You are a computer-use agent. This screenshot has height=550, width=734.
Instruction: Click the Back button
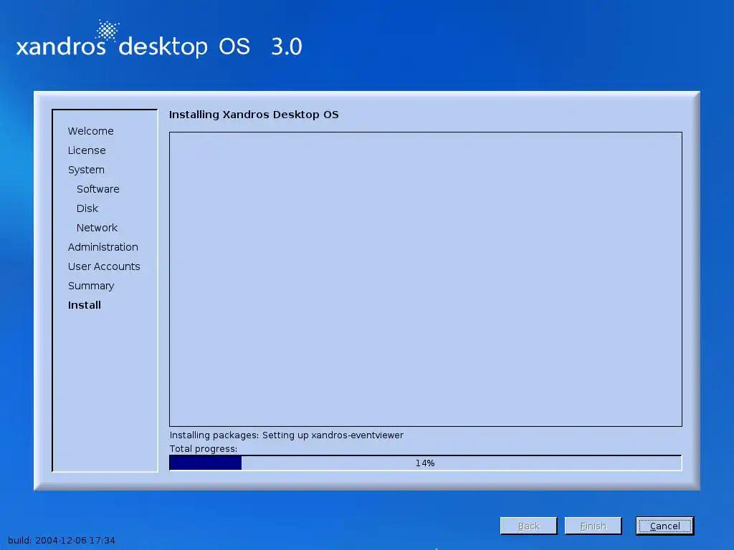(528, 526)
